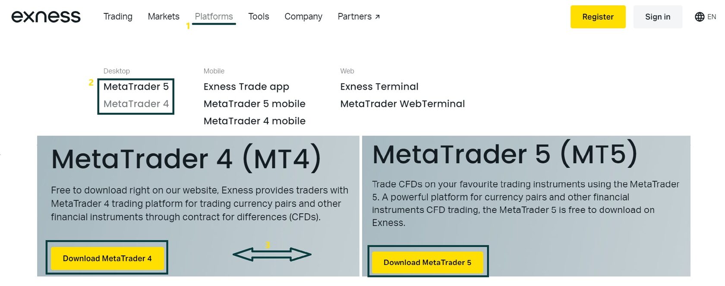Click Download MetaTrader 5 button
Screen dimensions: 725x286
point(427,262)
